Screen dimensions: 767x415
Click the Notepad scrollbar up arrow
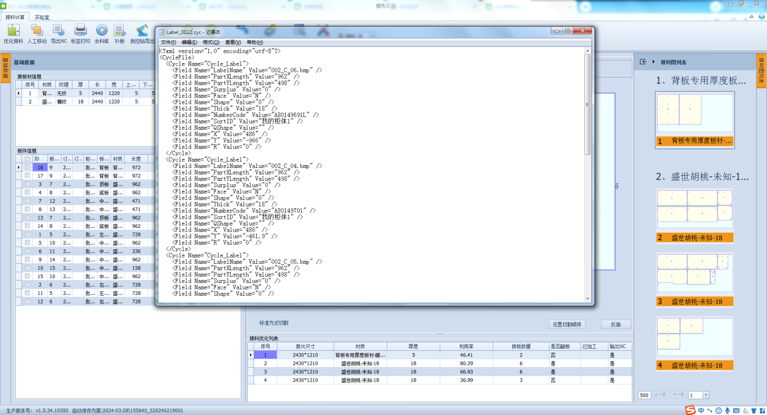(x=587, y=50)
